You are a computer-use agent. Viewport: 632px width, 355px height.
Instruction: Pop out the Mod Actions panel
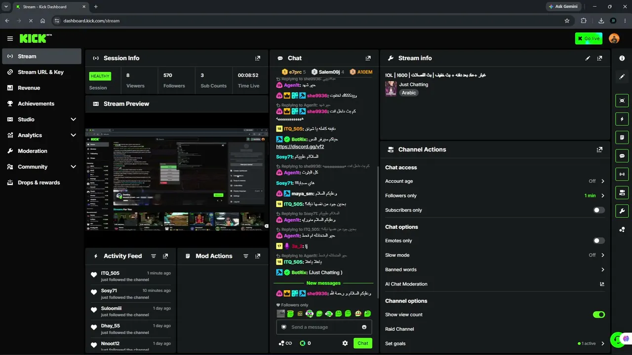[x=258, y=256]
